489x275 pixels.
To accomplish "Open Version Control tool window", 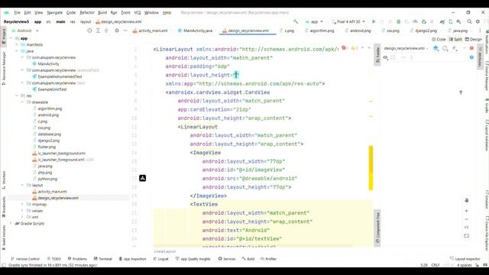I will (x=25, y=259).
